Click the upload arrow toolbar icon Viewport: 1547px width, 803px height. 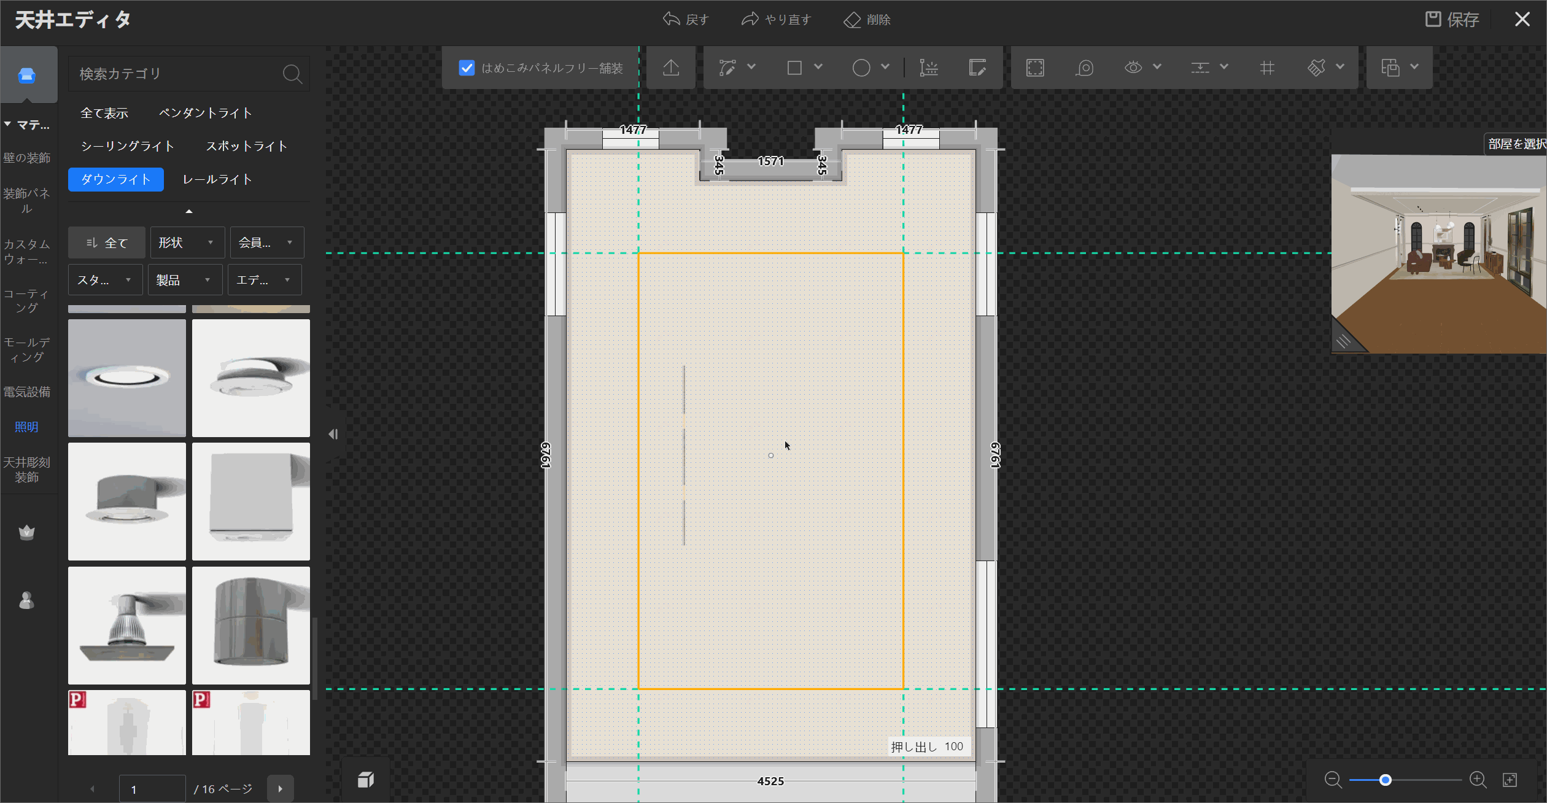(671, 68)
